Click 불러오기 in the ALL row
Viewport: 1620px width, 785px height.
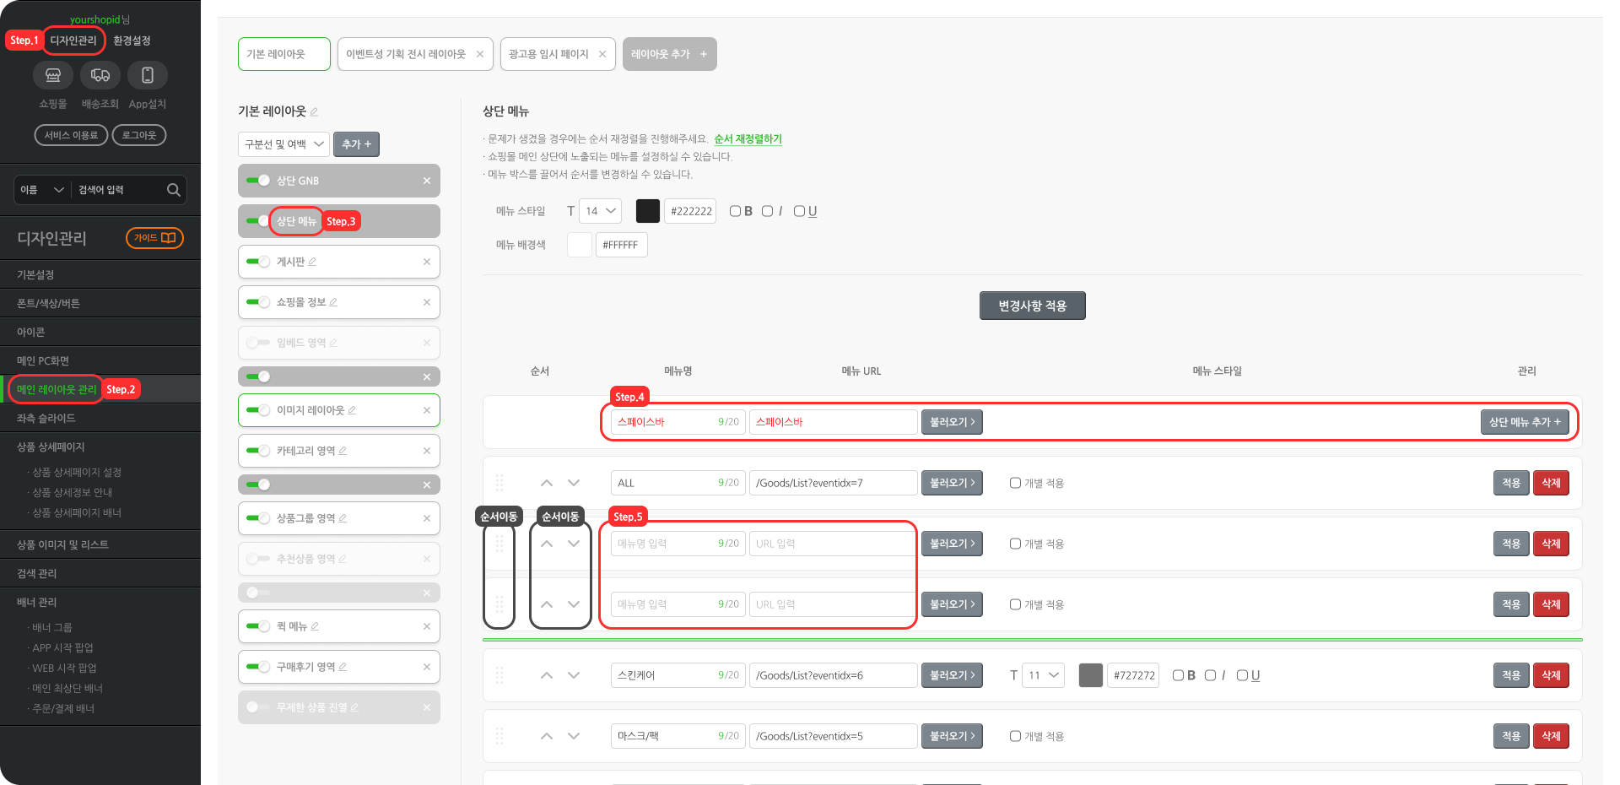952,483
